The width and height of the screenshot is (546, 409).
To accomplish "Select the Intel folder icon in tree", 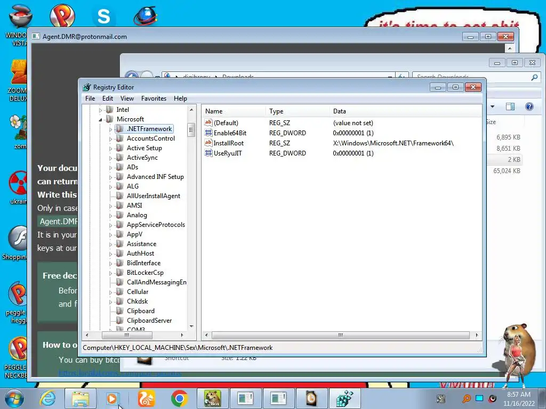I will pyautogui.click(x=109, y=110).
